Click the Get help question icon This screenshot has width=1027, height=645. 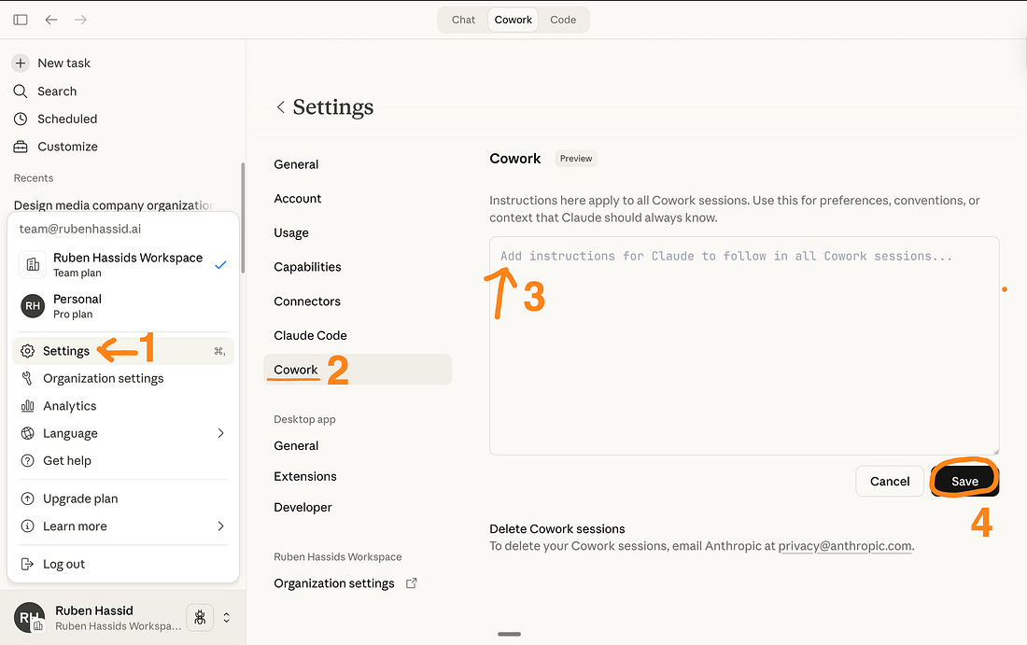coord(27,461)
